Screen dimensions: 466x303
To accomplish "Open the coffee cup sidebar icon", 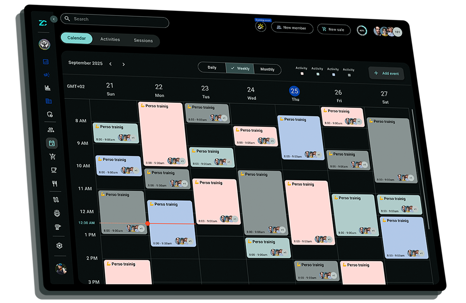I will (x=54, y=170).
